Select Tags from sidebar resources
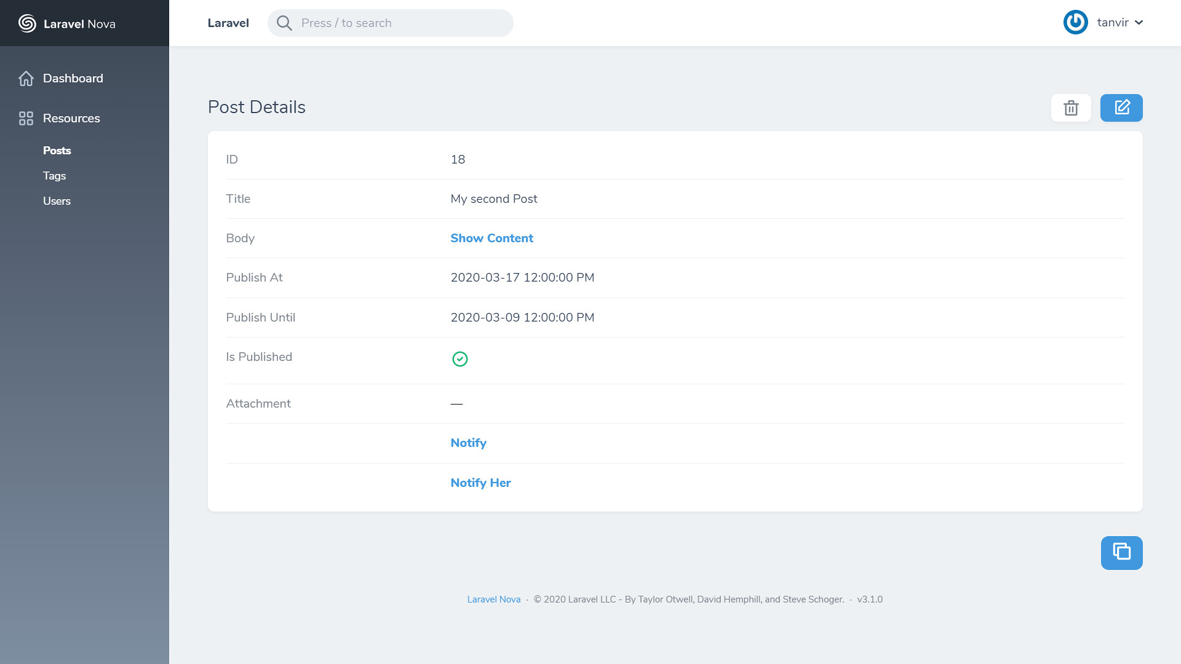This screenshot has width=1181, height=664. coord(55,176)
